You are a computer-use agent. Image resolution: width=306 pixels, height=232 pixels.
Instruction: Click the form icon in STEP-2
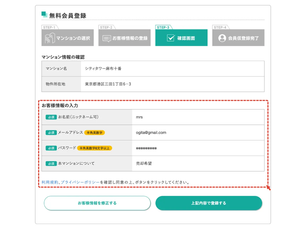pos(107,38)
